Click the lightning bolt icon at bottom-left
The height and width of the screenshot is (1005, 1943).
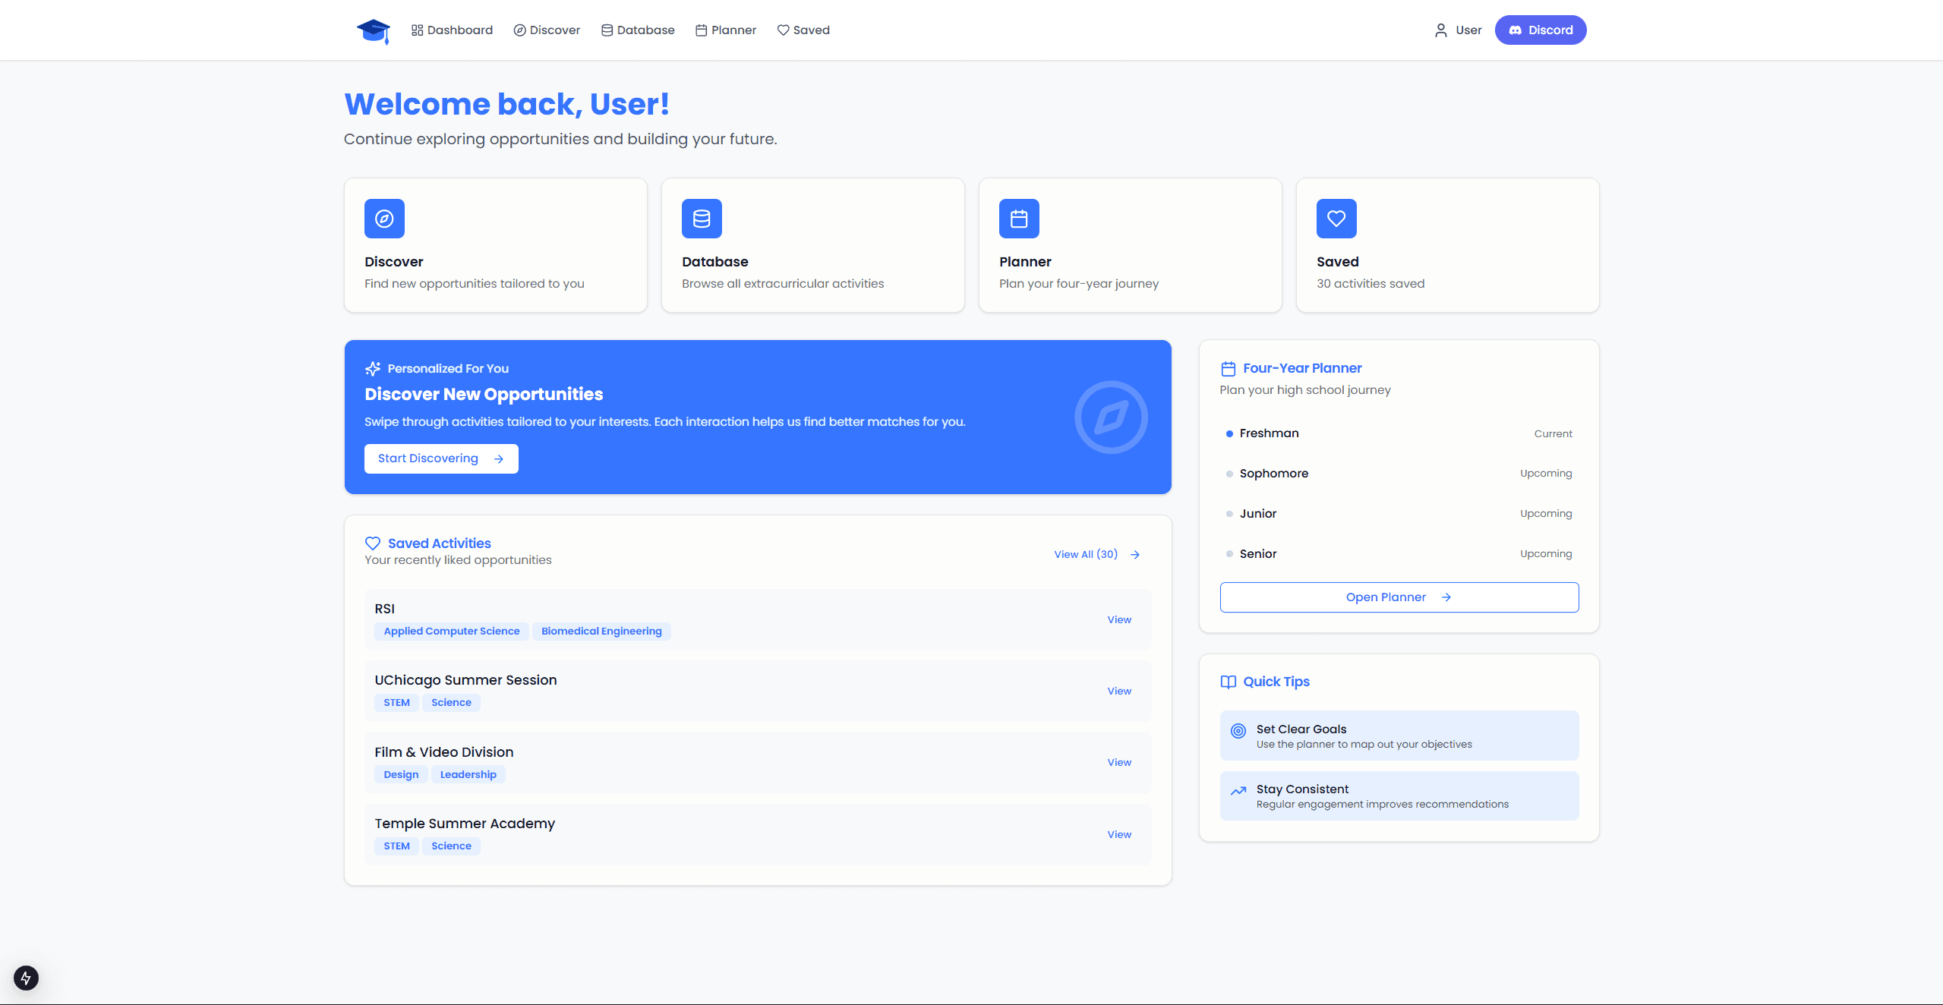tap(26, 978)
